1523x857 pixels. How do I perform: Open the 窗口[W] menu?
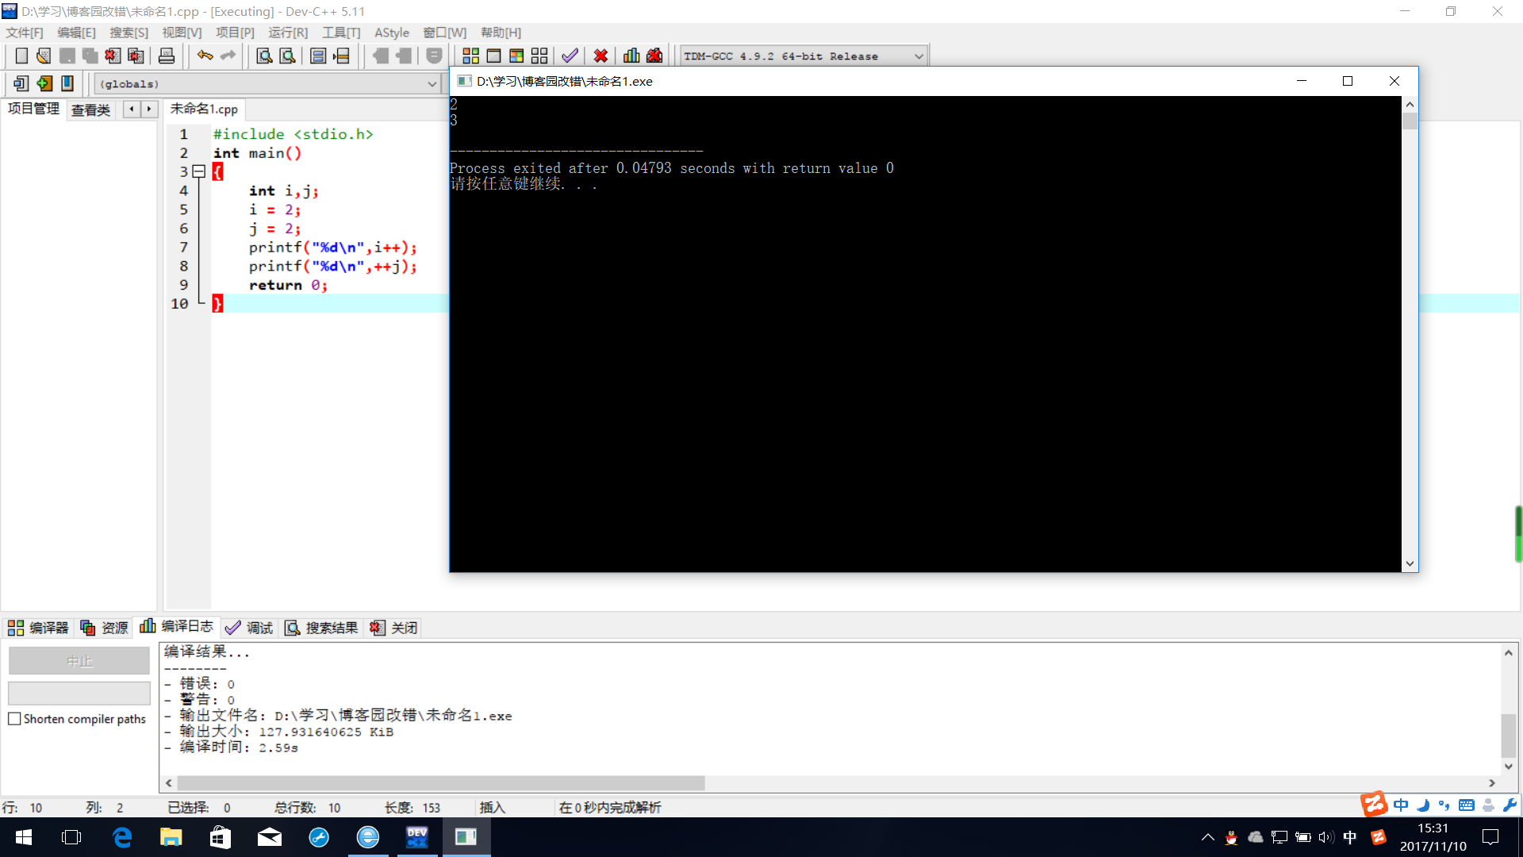pyautogui.click(x=445, y=33)
